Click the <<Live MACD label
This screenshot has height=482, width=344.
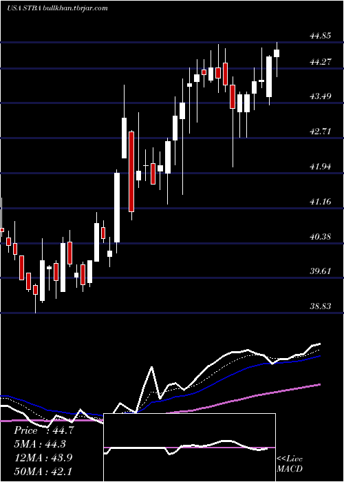[290, 463]
